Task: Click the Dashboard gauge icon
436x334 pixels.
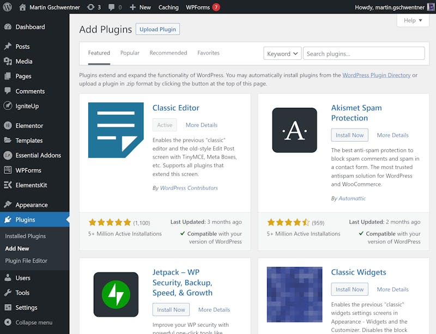Action: [x=8, y=27]
